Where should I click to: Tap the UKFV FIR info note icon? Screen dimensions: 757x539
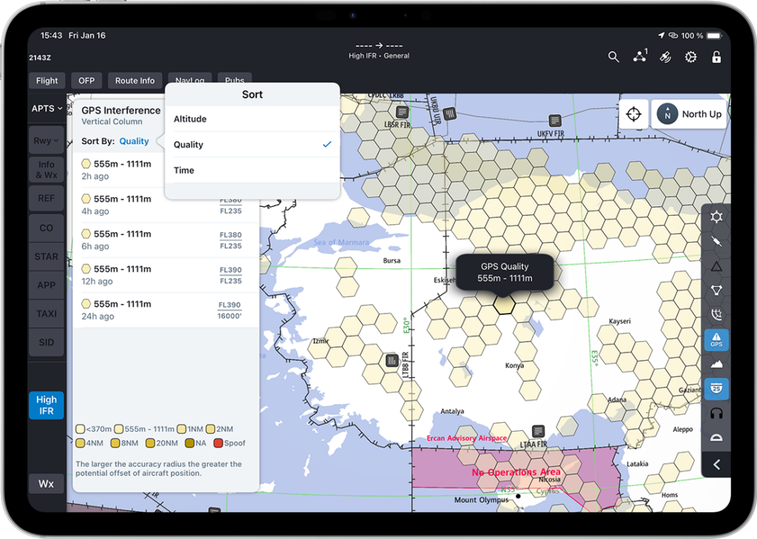point(555,121)
